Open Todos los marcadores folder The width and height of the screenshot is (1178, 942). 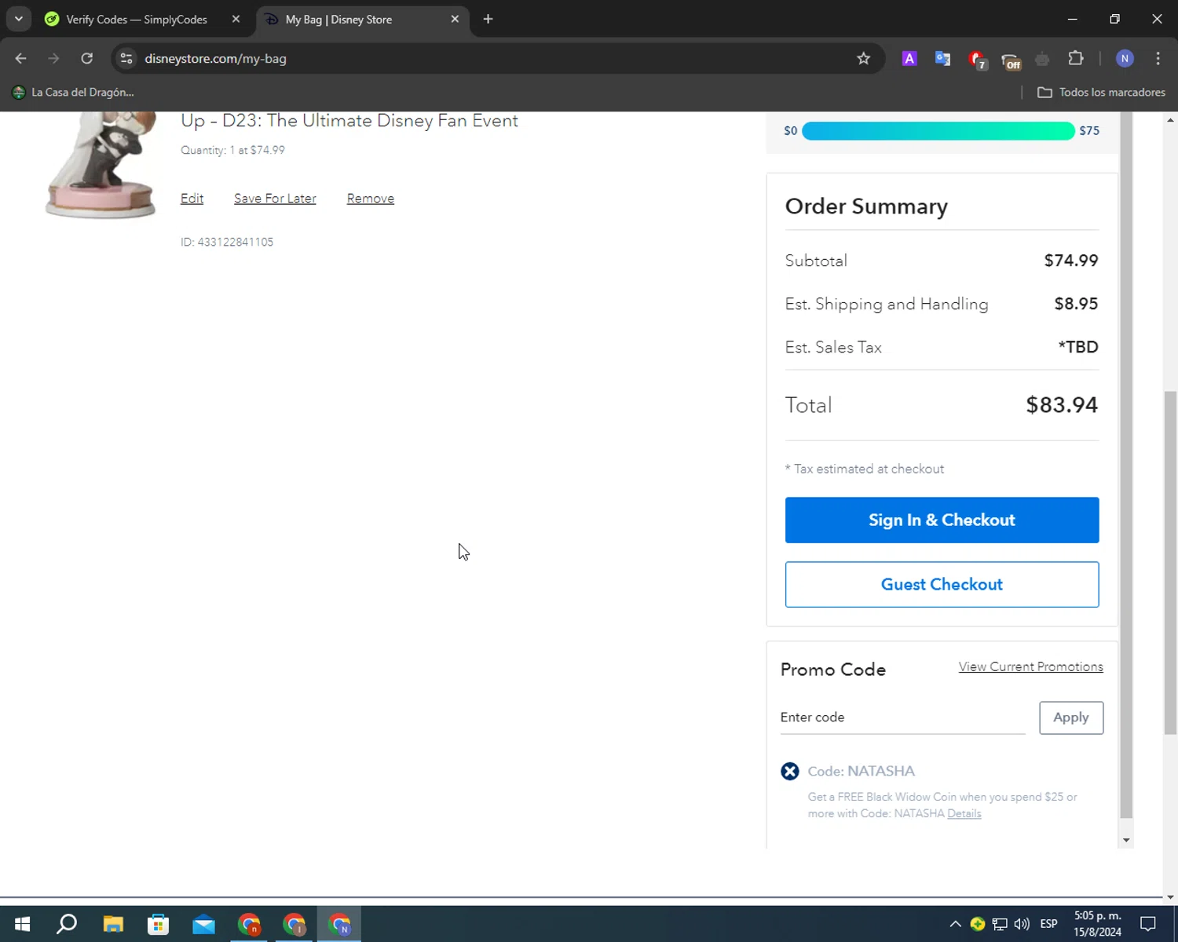(1101, 92)
